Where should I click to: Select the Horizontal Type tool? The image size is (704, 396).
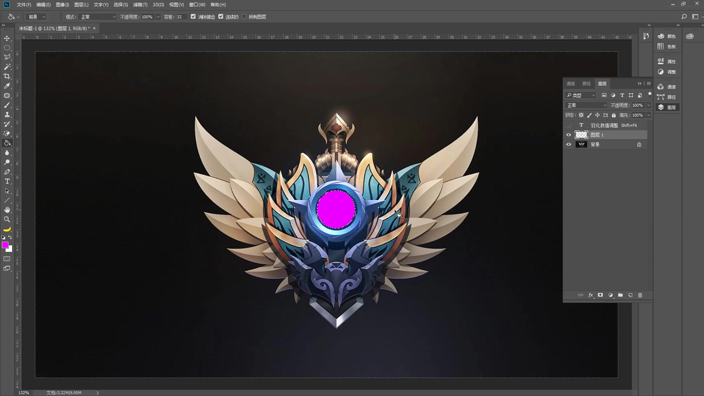(x=7, y=181)
